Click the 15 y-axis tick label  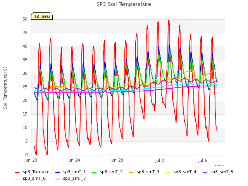pos(25,114)
